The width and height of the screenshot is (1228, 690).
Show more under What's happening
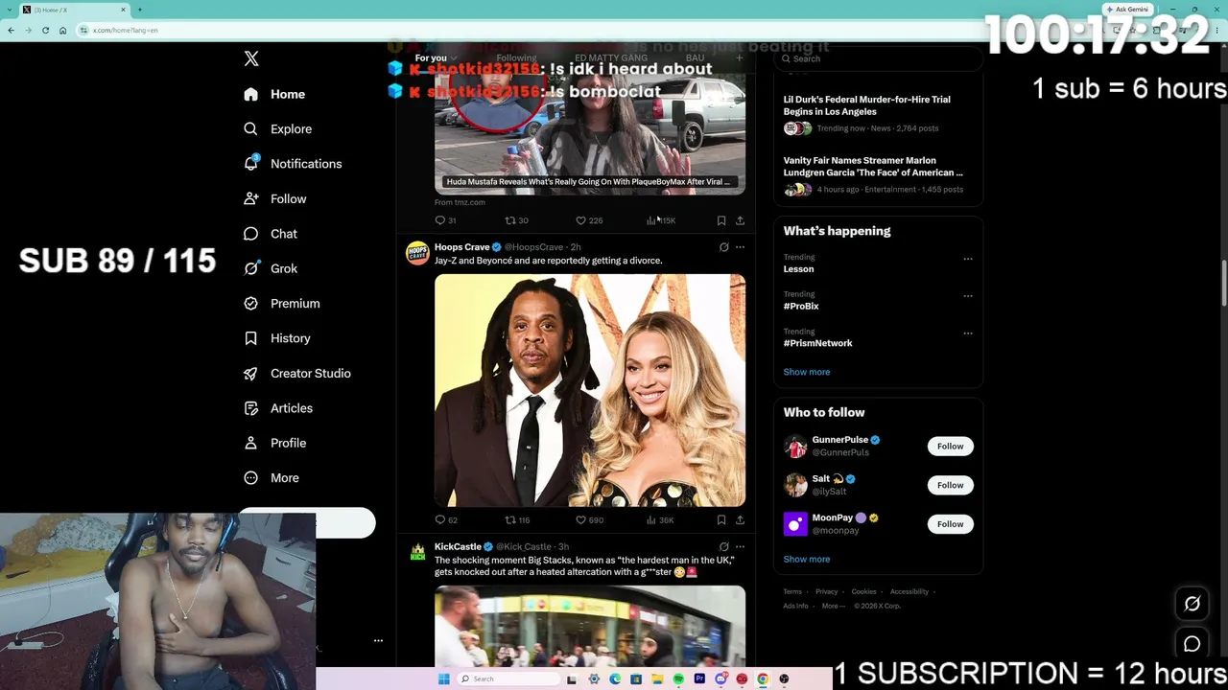tap(807, 372)
